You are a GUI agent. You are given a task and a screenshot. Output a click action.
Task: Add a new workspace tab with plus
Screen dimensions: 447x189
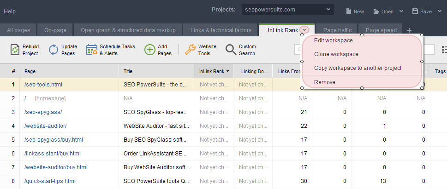coord(409,30)
